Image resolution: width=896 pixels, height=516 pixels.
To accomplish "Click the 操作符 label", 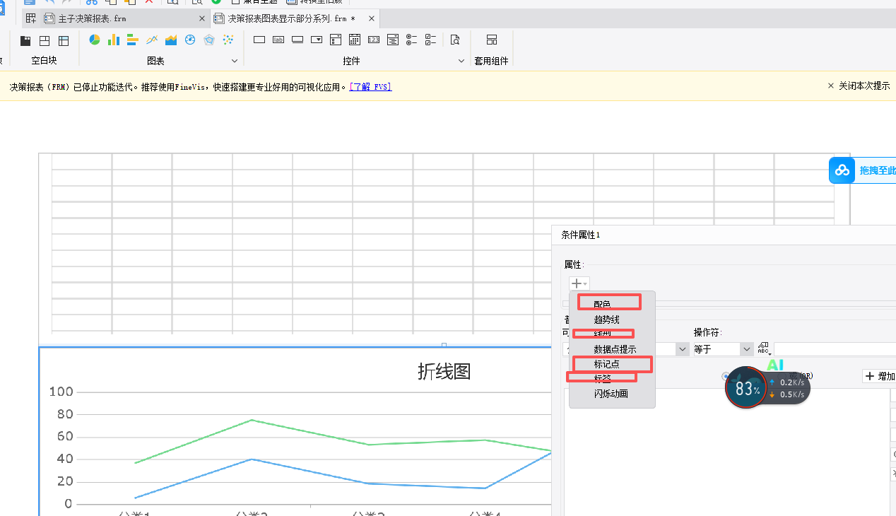I will 708,332.
